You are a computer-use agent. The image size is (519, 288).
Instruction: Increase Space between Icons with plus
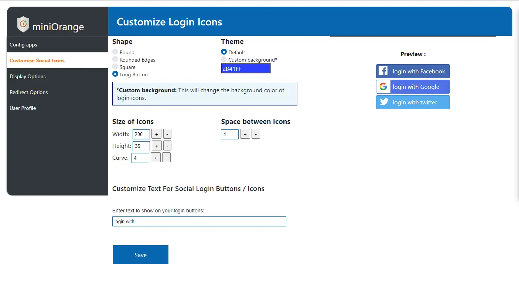pos(245,134)
